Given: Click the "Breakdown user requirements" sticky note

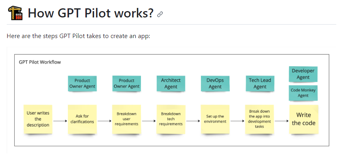Looking at the screenshot, I should point(127,119).
